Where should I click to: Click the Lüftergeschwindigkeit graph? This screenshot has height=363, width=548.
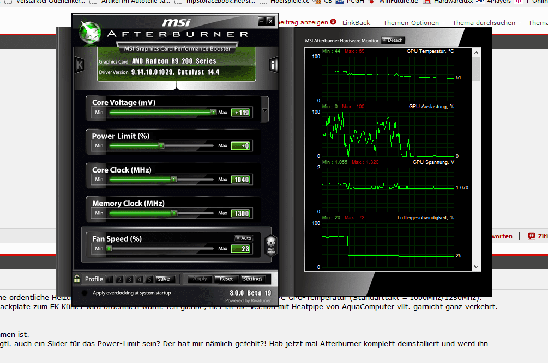388,245
